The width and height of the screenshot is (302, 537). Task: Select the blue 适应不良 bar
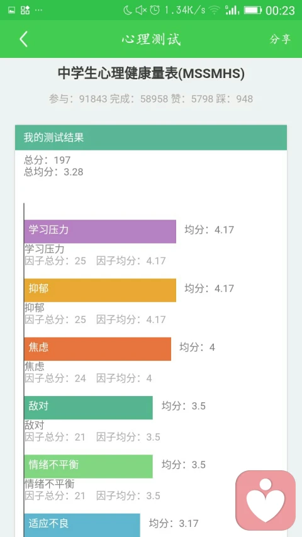[82, 526]
